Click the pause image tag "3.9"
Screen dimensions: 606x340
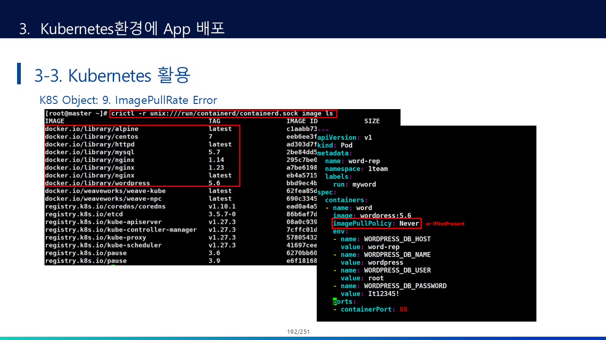click(x=214, y=261)
